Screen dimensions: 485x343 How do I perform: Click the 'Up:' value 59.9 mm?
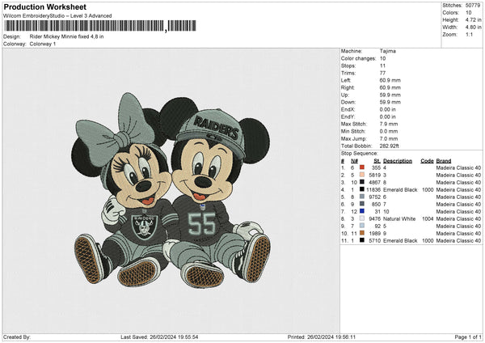click(390, 95)
